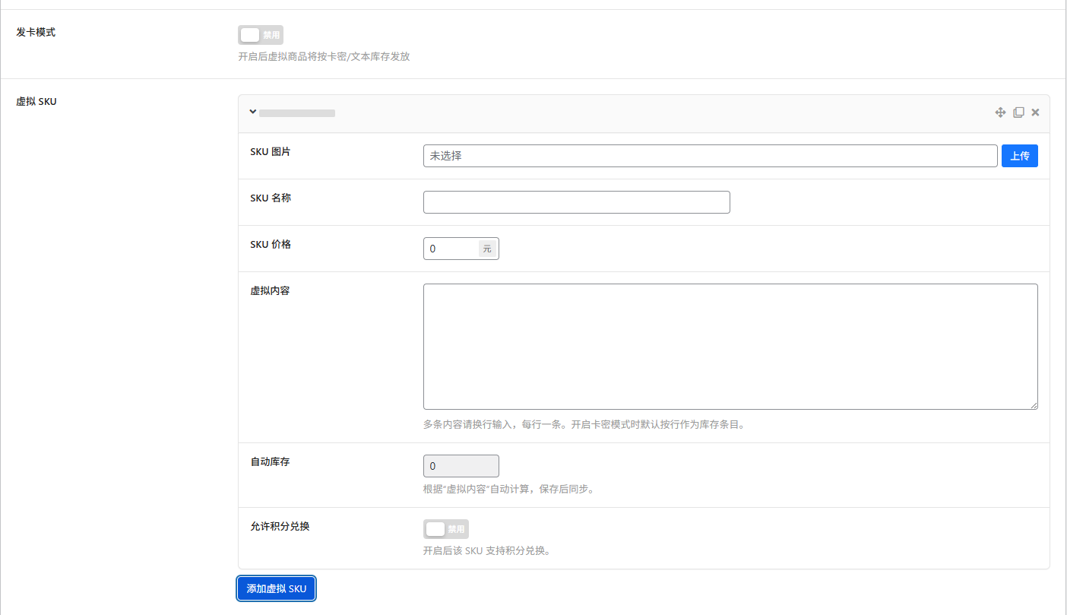Viewport: 1067px width, 615px height.
Task: Click the SKU 价格 field label
Action: tap(271, 244)
